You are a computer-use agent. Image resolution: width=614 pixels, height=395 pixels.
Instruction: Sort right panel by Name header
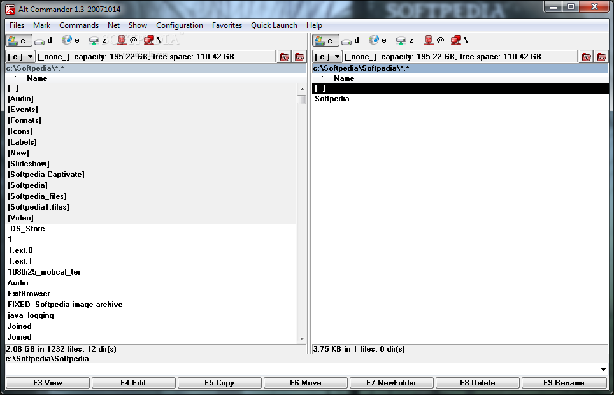pos(344,78)
